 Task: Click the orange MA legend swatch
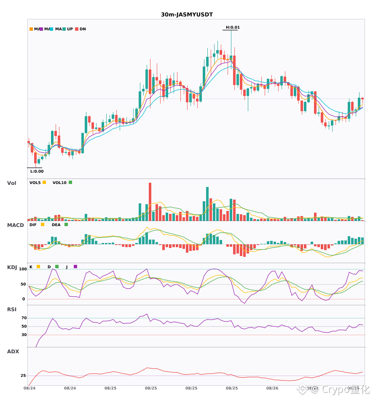click(x=31, y=29)
